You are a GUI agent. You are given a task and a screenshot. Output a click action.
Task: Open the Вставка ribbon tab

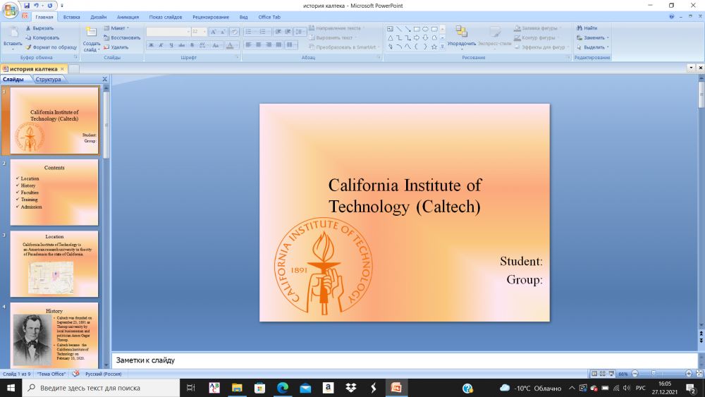(x=71, y=17)
